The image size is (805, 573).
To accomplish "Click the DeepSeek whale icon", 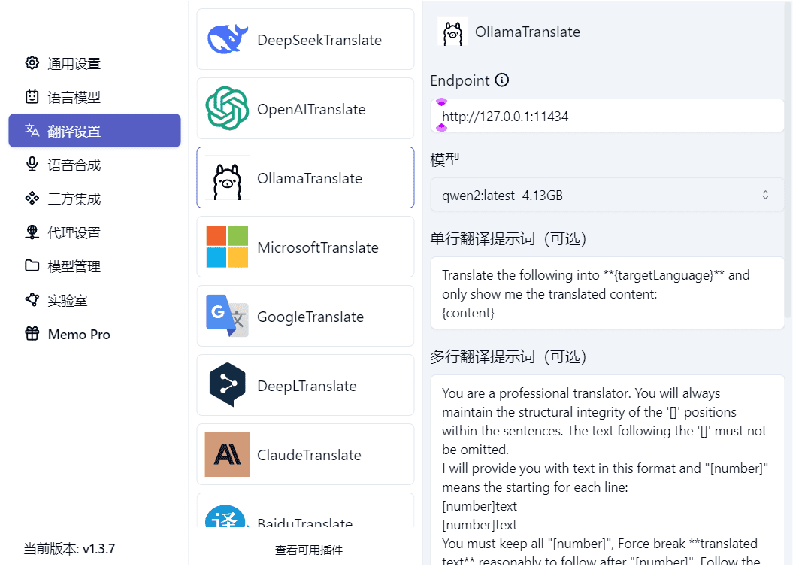I will 227,40.
